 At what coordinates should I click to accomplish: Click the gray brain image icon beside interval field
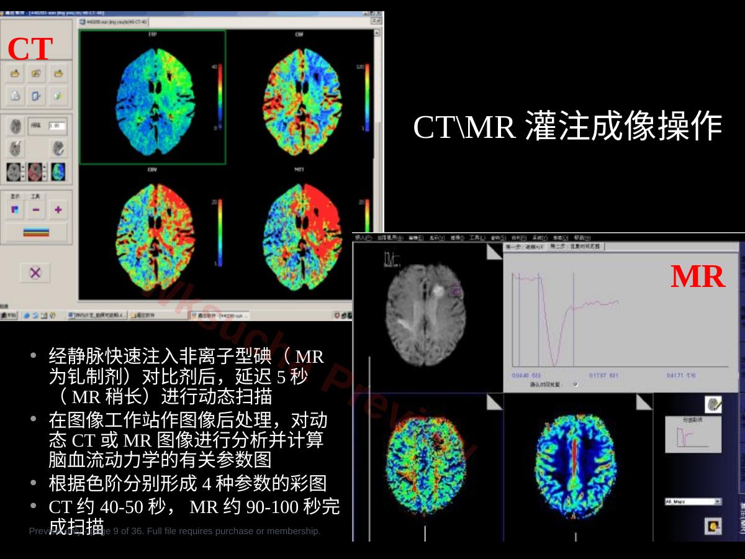click(16, 127)
